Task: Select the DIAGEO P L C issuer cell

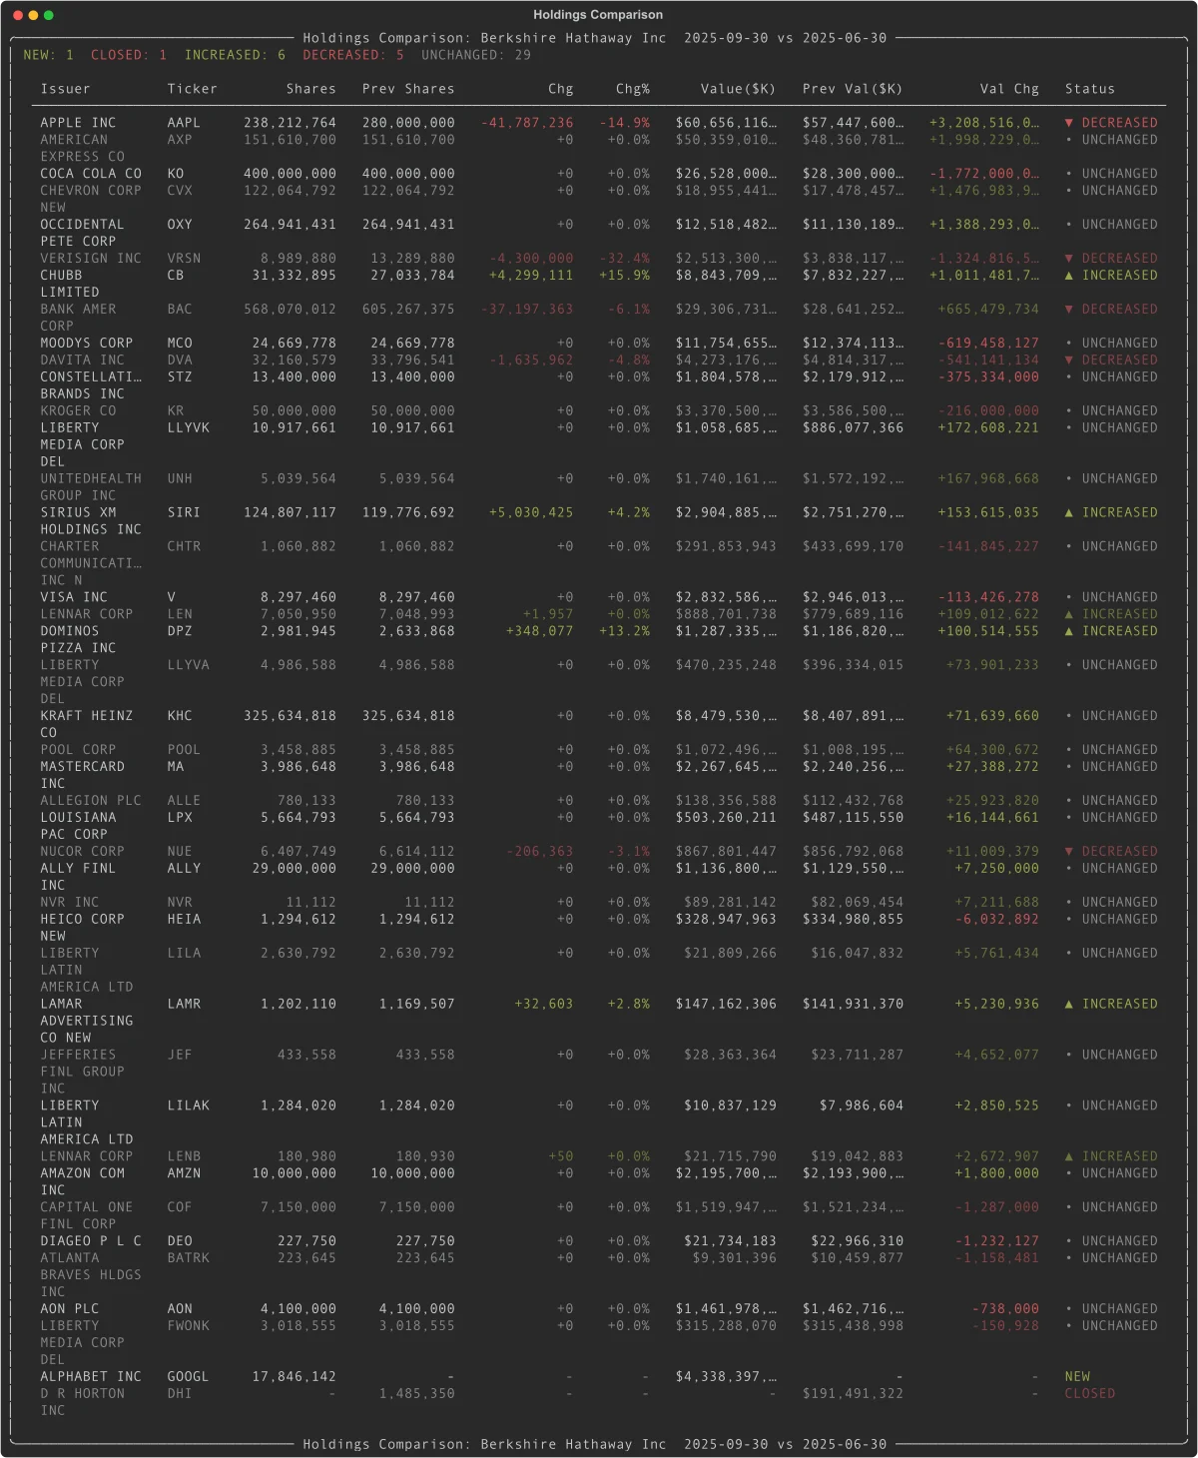Action: click(91, 1243)
